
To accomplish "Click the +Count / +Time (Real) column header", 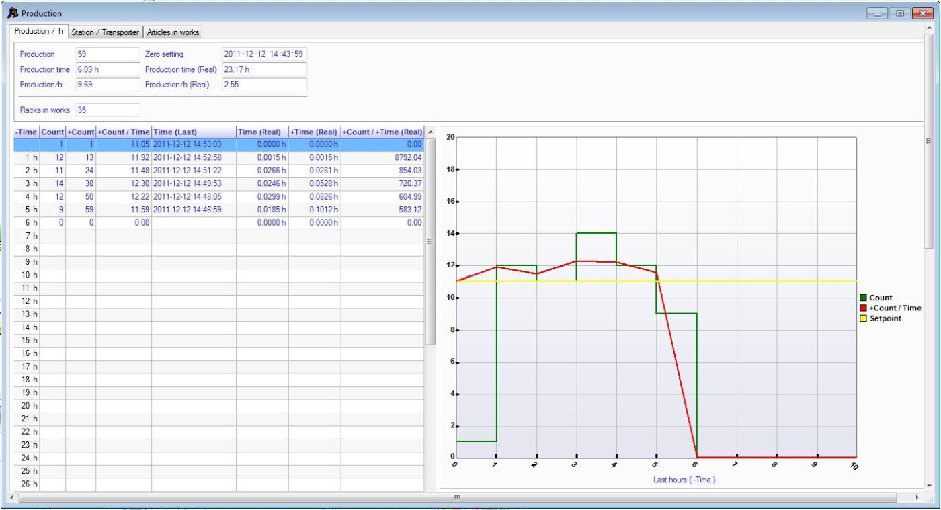I will point(383,132).
